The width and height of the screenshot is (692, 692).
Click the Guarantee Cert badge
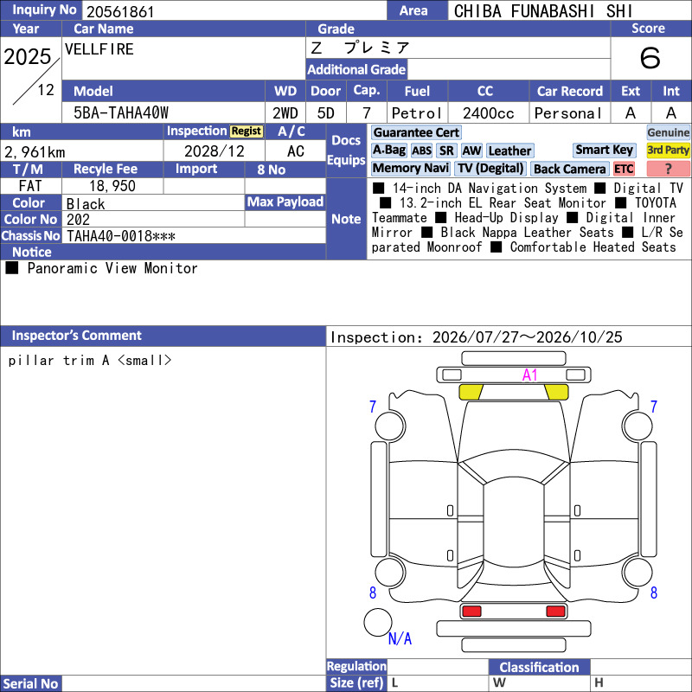pyautogui.click(x=416, y=132)
